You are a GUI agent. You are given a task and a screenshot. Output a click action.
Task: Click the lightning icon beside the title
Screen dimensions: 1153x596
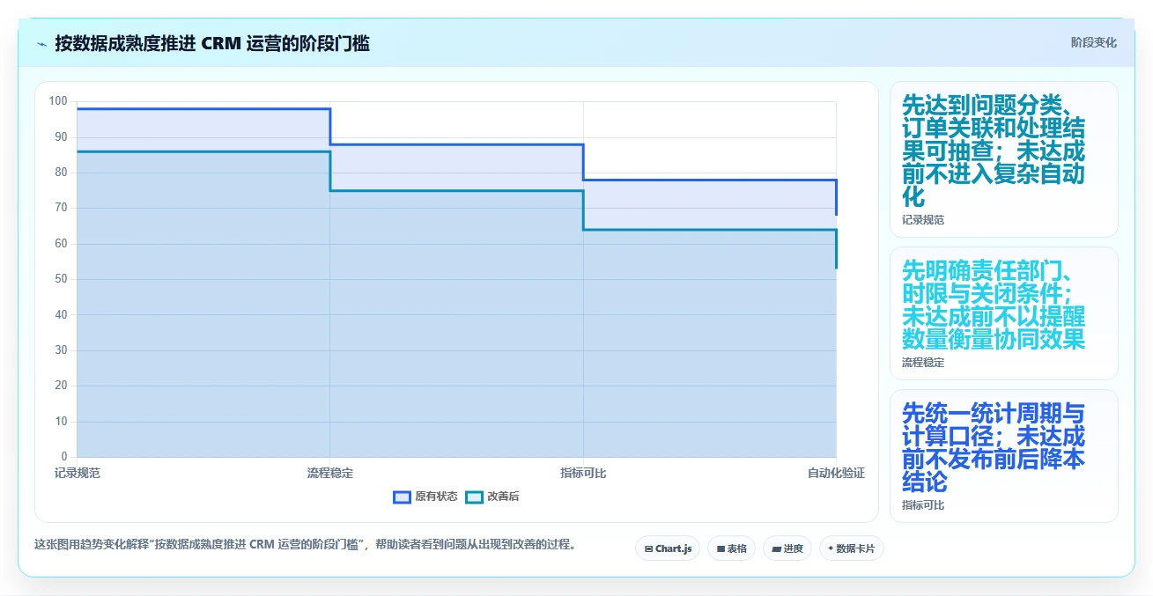tap(41, 43)
